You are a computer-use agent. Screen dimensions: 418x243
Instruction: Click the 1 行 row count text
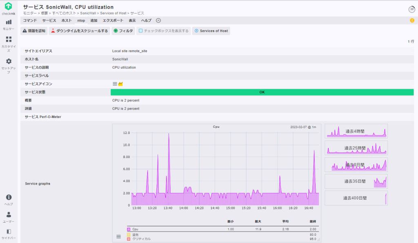(411, 41)
